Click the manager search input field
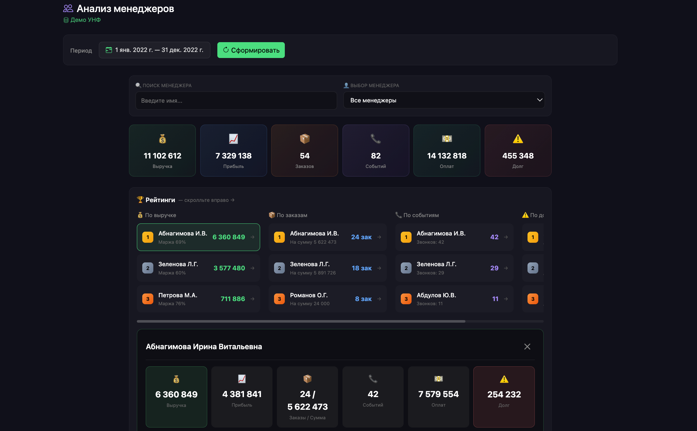This screenshot has width=697, height=431. pyautogui.click(x=236, y=101)
